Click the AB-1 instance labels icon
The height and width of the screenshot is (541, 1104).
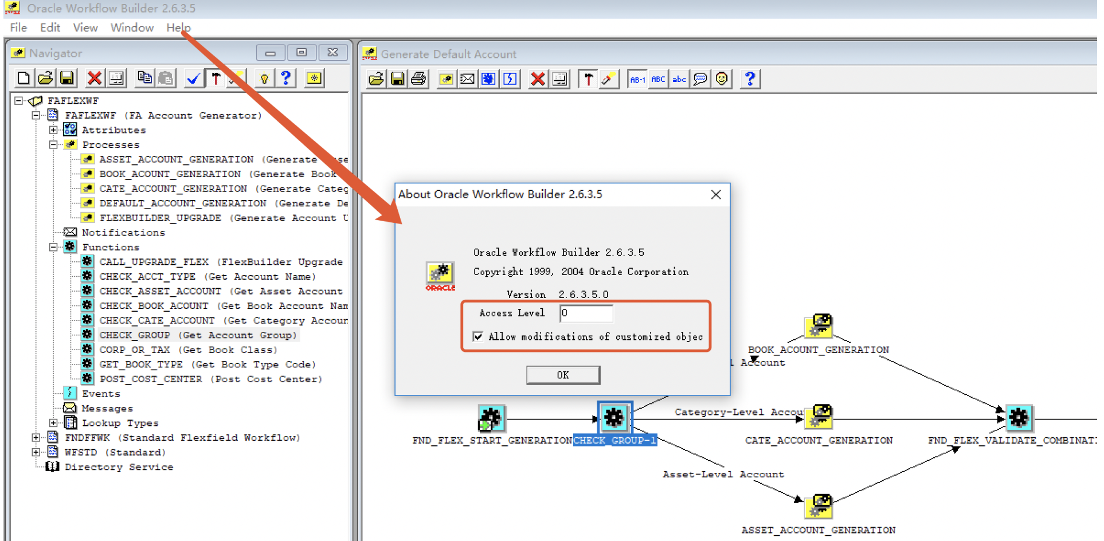coord(637,79)
